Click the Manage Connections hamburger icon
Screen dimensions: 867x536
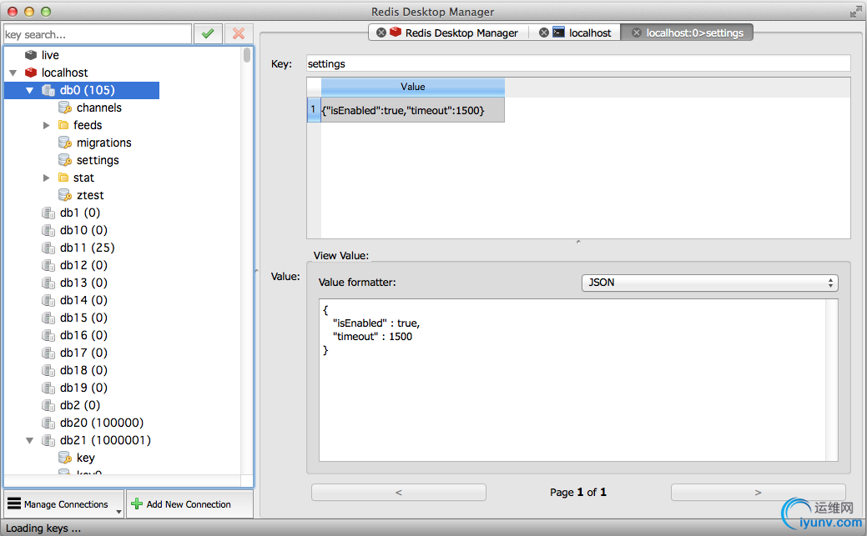[14, 503]
